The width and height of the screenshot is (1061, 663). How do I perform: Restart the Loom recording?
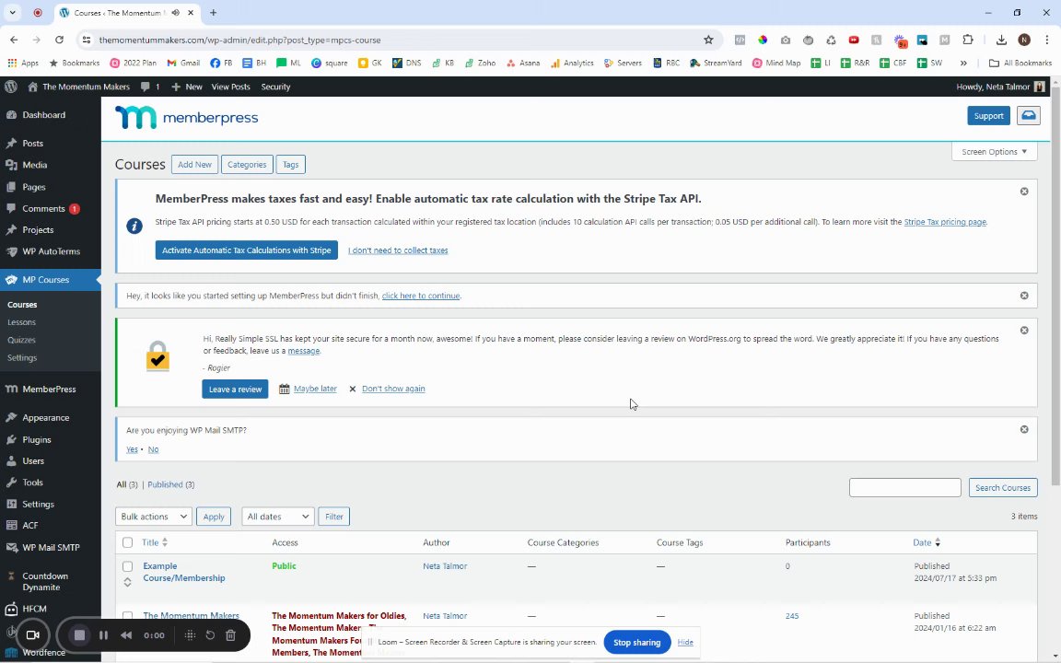[210, 635]
